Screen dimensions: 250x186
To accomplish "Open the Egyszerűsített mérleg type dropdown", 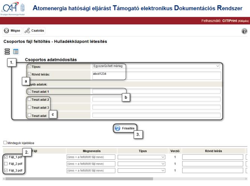I will [156, 66].
